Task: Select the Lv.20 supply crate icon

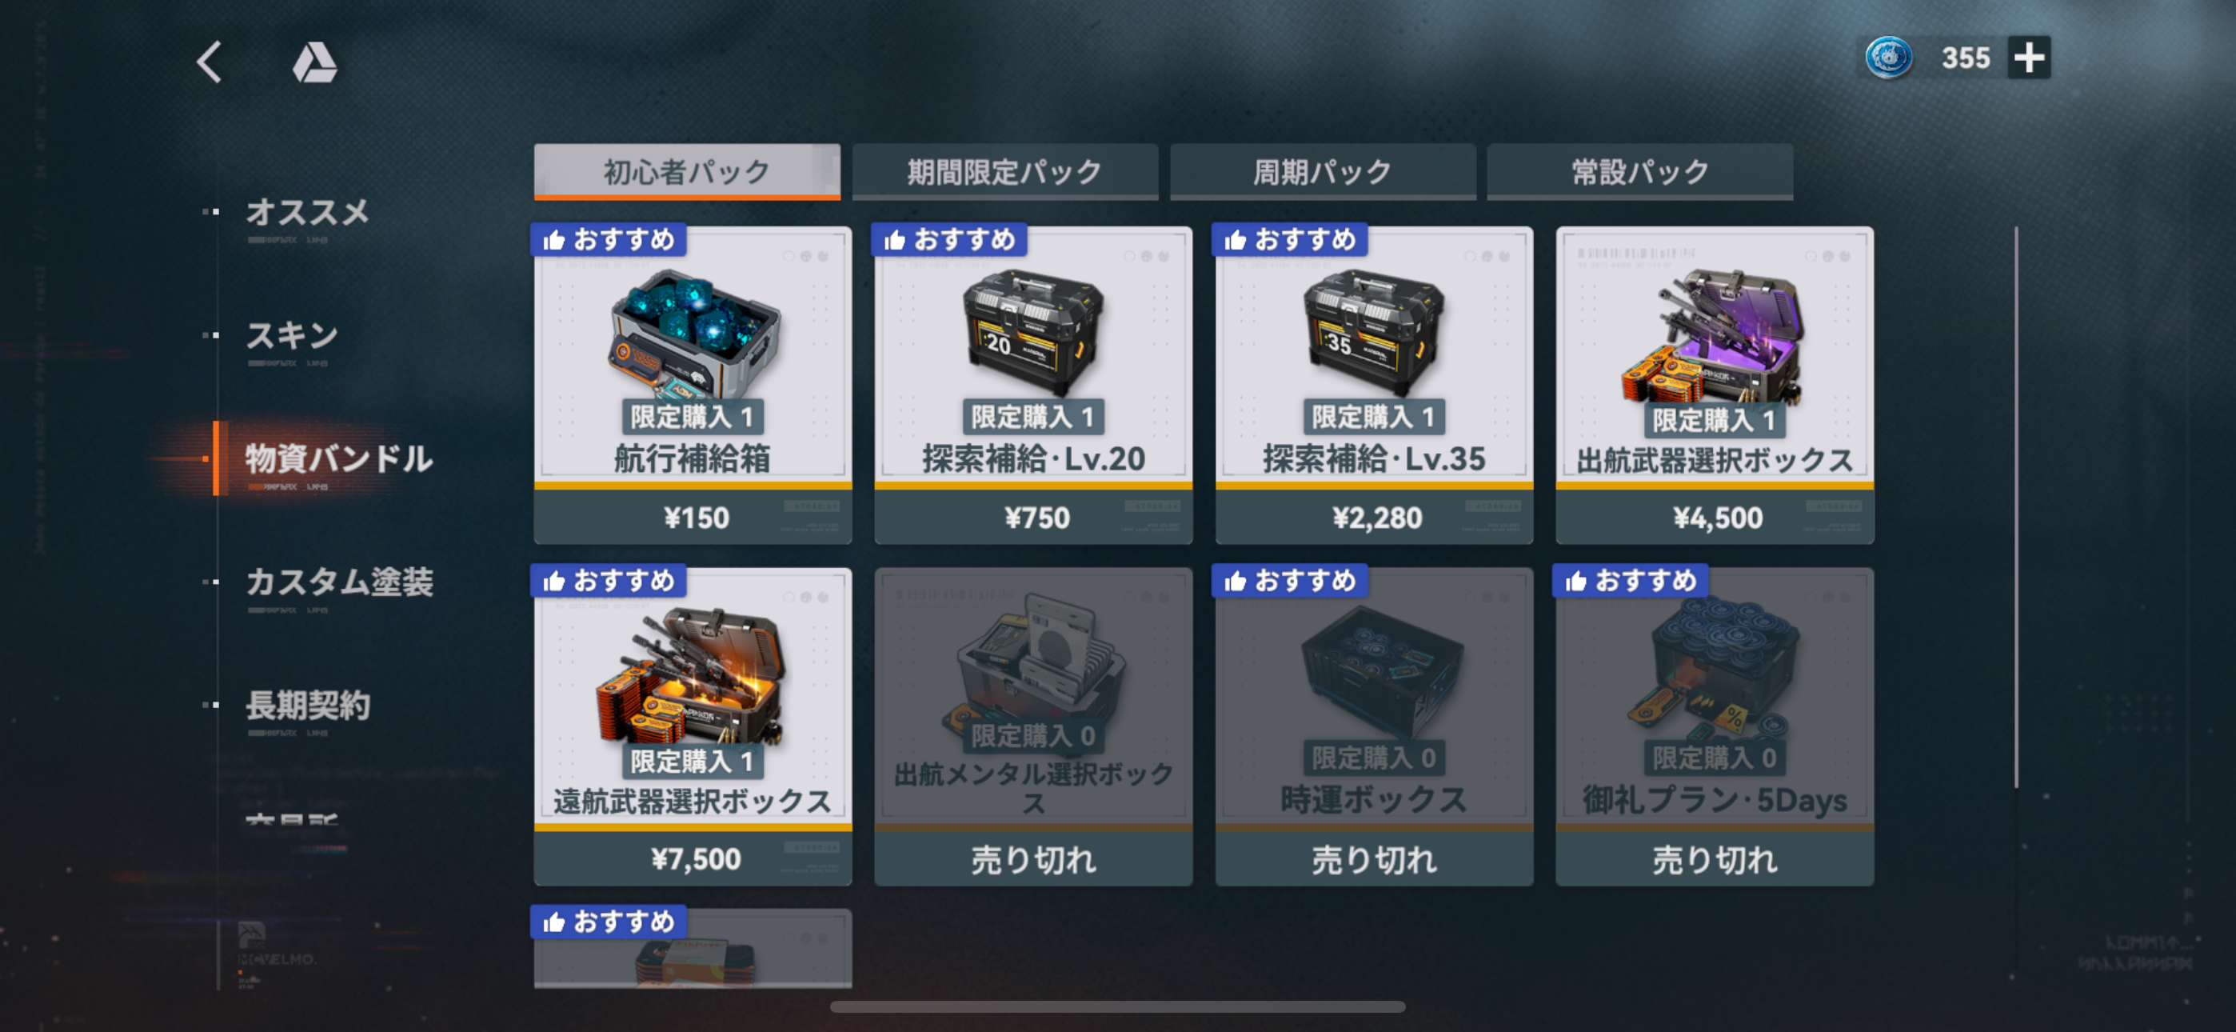Action: (x=1033, y=331)
